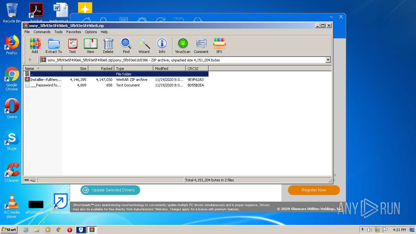
Task: Open the File menu
Action: tap(27, 32)
